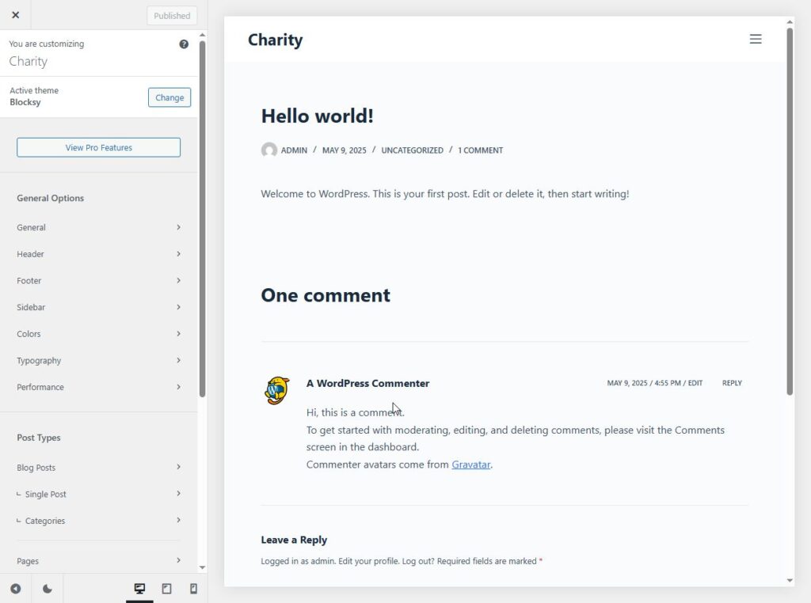
Task: Expand the Header options section
Action: click(x=99, y=254)
